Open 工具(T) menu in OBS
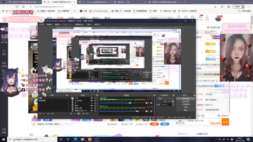This screenshot has width=253, height=142. point(89,25)
